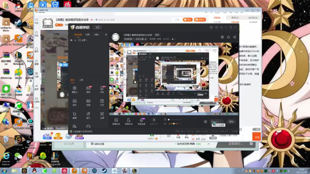Add the mobile game source
This screenshot has height=174, width=310.
(x=102, y=89)
